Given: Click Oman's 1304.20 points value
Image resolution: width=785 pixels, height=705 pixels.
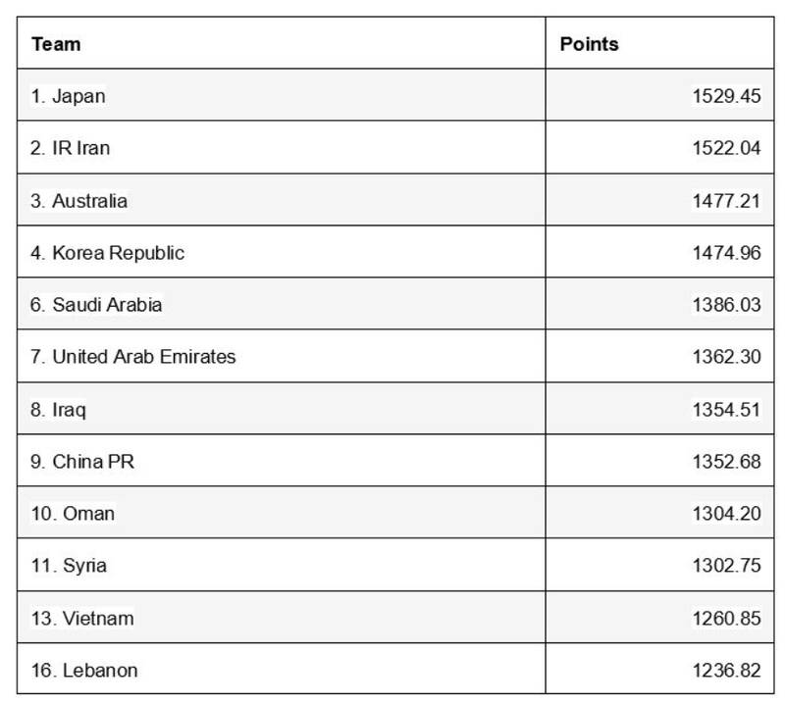Looking at the screenshot, I should (x=726, y=513).
